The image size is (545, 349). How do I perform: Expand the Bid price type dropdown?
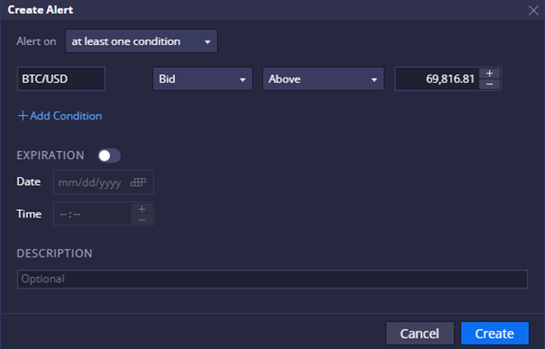202,79
